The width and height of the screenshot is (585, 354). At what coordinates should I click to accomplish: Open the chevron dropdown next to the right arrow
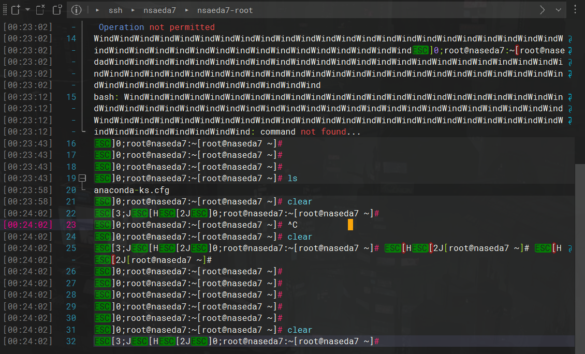click(x=558, y=10)
